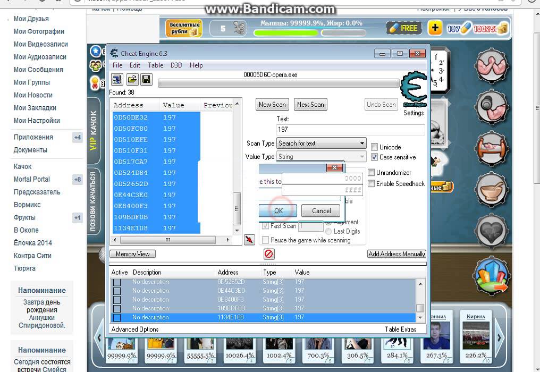Image resolution: width=540 pixels, height=372 pixels.
Task: Click Add Address Manually button
Action: pyautogui.click(x=396, y=254)
